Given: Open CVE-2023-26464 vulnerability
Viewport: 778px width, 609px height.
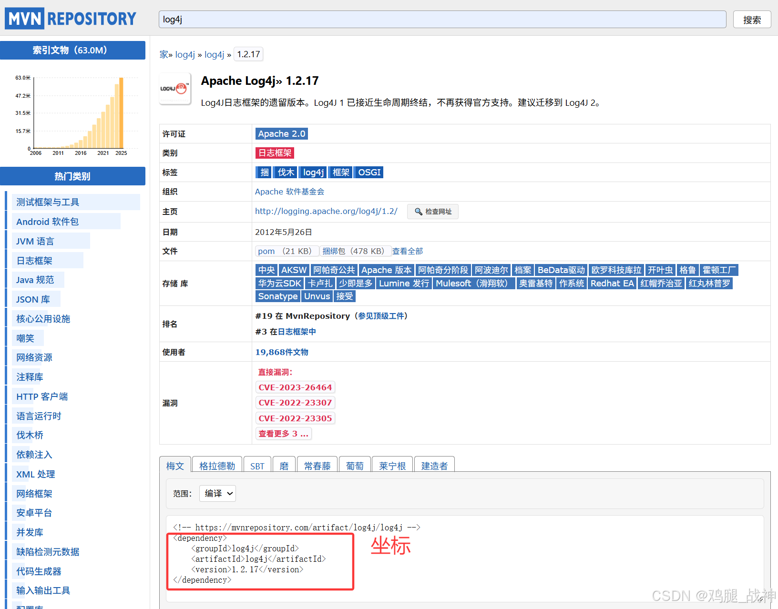Looking at the screenshot, I should point(295,387).
